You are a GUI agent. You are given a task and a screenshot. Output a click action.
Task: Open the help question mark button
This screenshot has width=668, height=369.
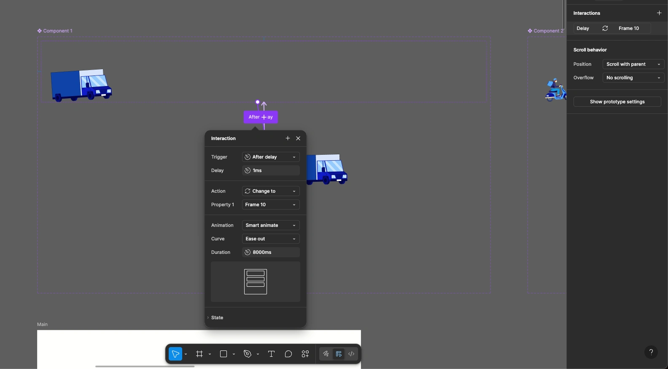[x=651, y=352]
